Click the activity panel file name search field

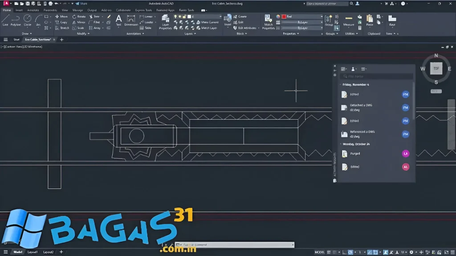[x=377, y=76]
